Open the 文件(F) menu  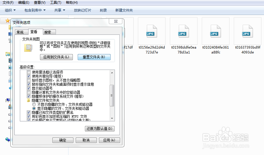click(8, 3)
